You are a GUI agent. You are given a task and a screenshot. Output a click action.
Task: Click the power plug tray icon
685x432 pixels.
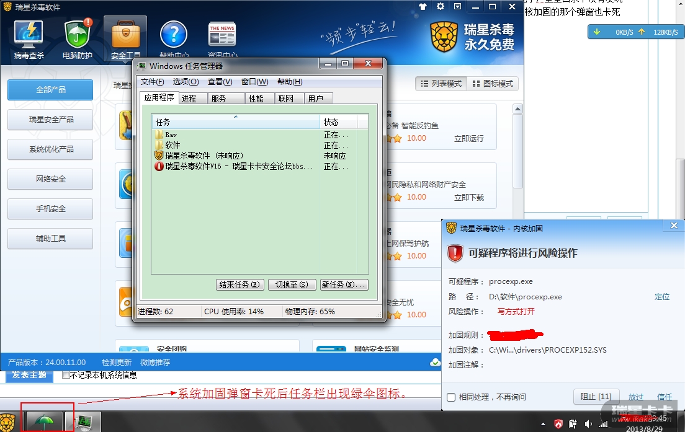click(573, 424)
